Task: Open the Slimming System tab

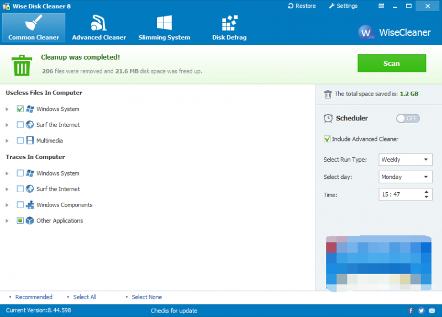Action: click(x=164, y=28)
